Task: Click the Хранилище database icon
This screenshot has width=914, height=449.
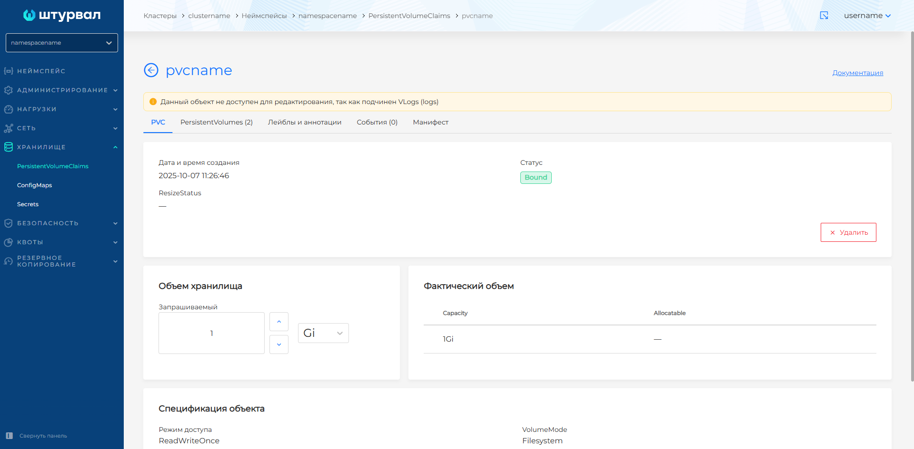Action: [9, 147]
